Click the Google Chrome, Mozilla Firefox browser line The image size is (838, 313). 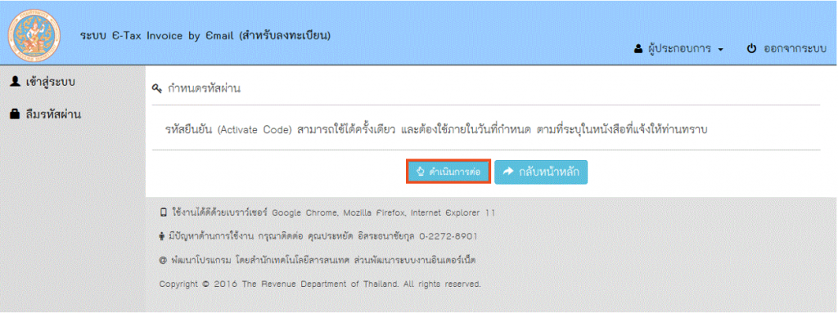tap(334, 212)
